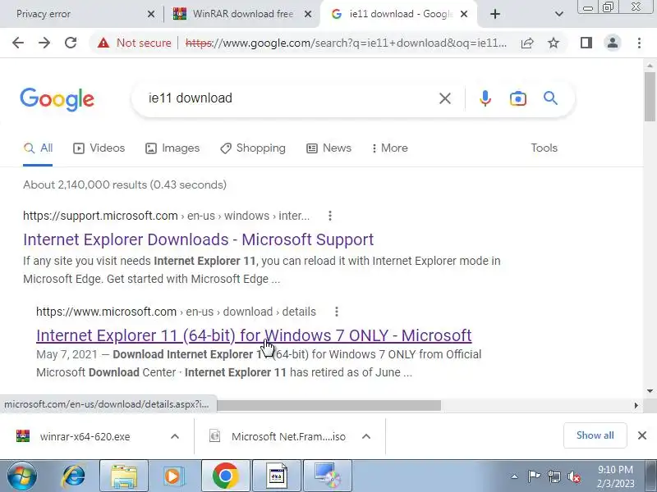Click into the ie11 download search field
The width and height of the screenshot is (657, 492).
(x=289, y=98)
